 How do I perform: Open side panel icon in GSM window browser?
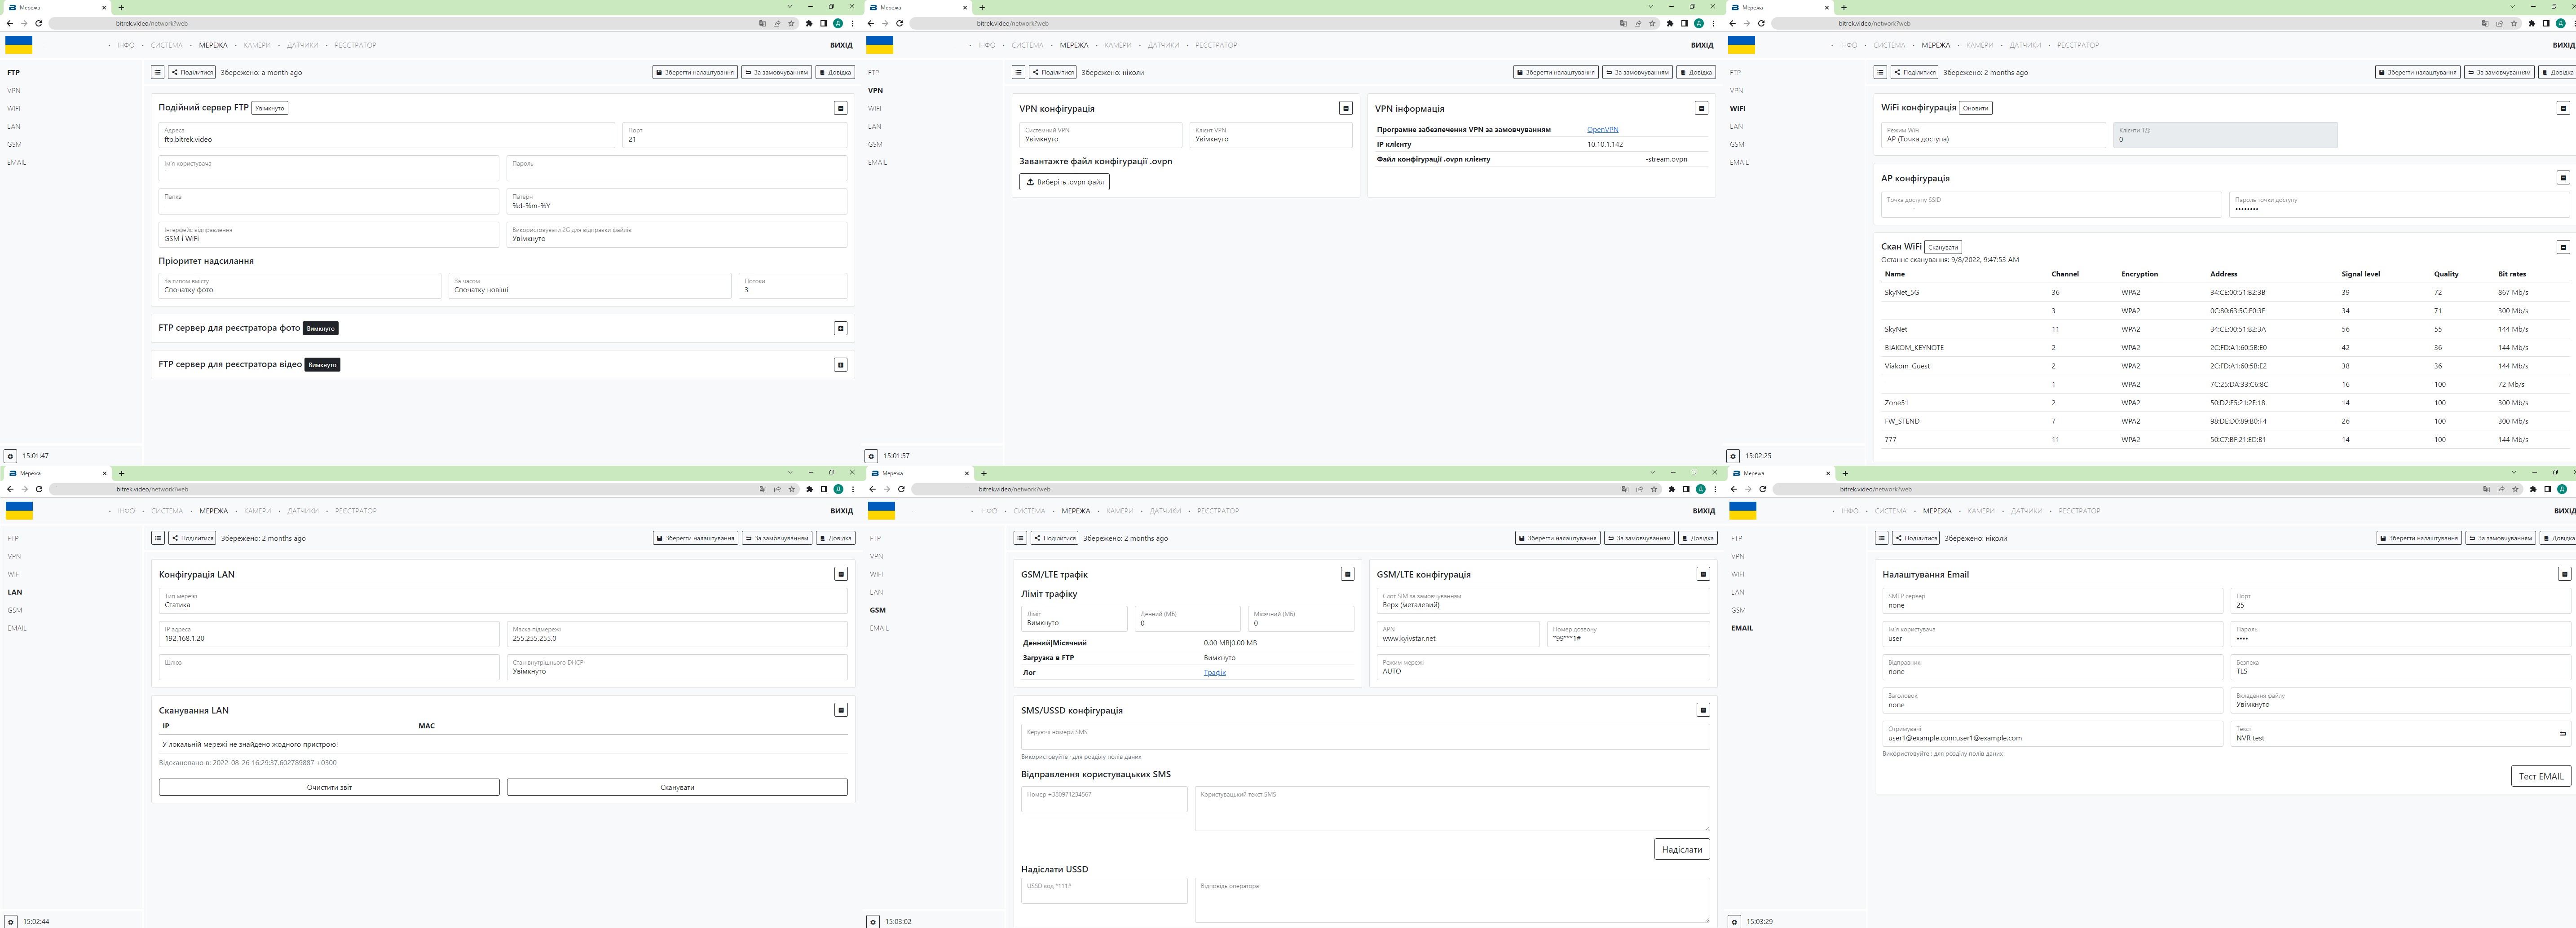click(x=1686, y=489)
